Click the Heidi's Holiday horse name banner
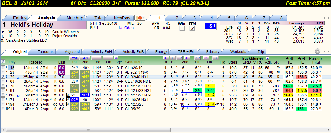The width and height of the screenshot is (331, 133). pos(44,25)
